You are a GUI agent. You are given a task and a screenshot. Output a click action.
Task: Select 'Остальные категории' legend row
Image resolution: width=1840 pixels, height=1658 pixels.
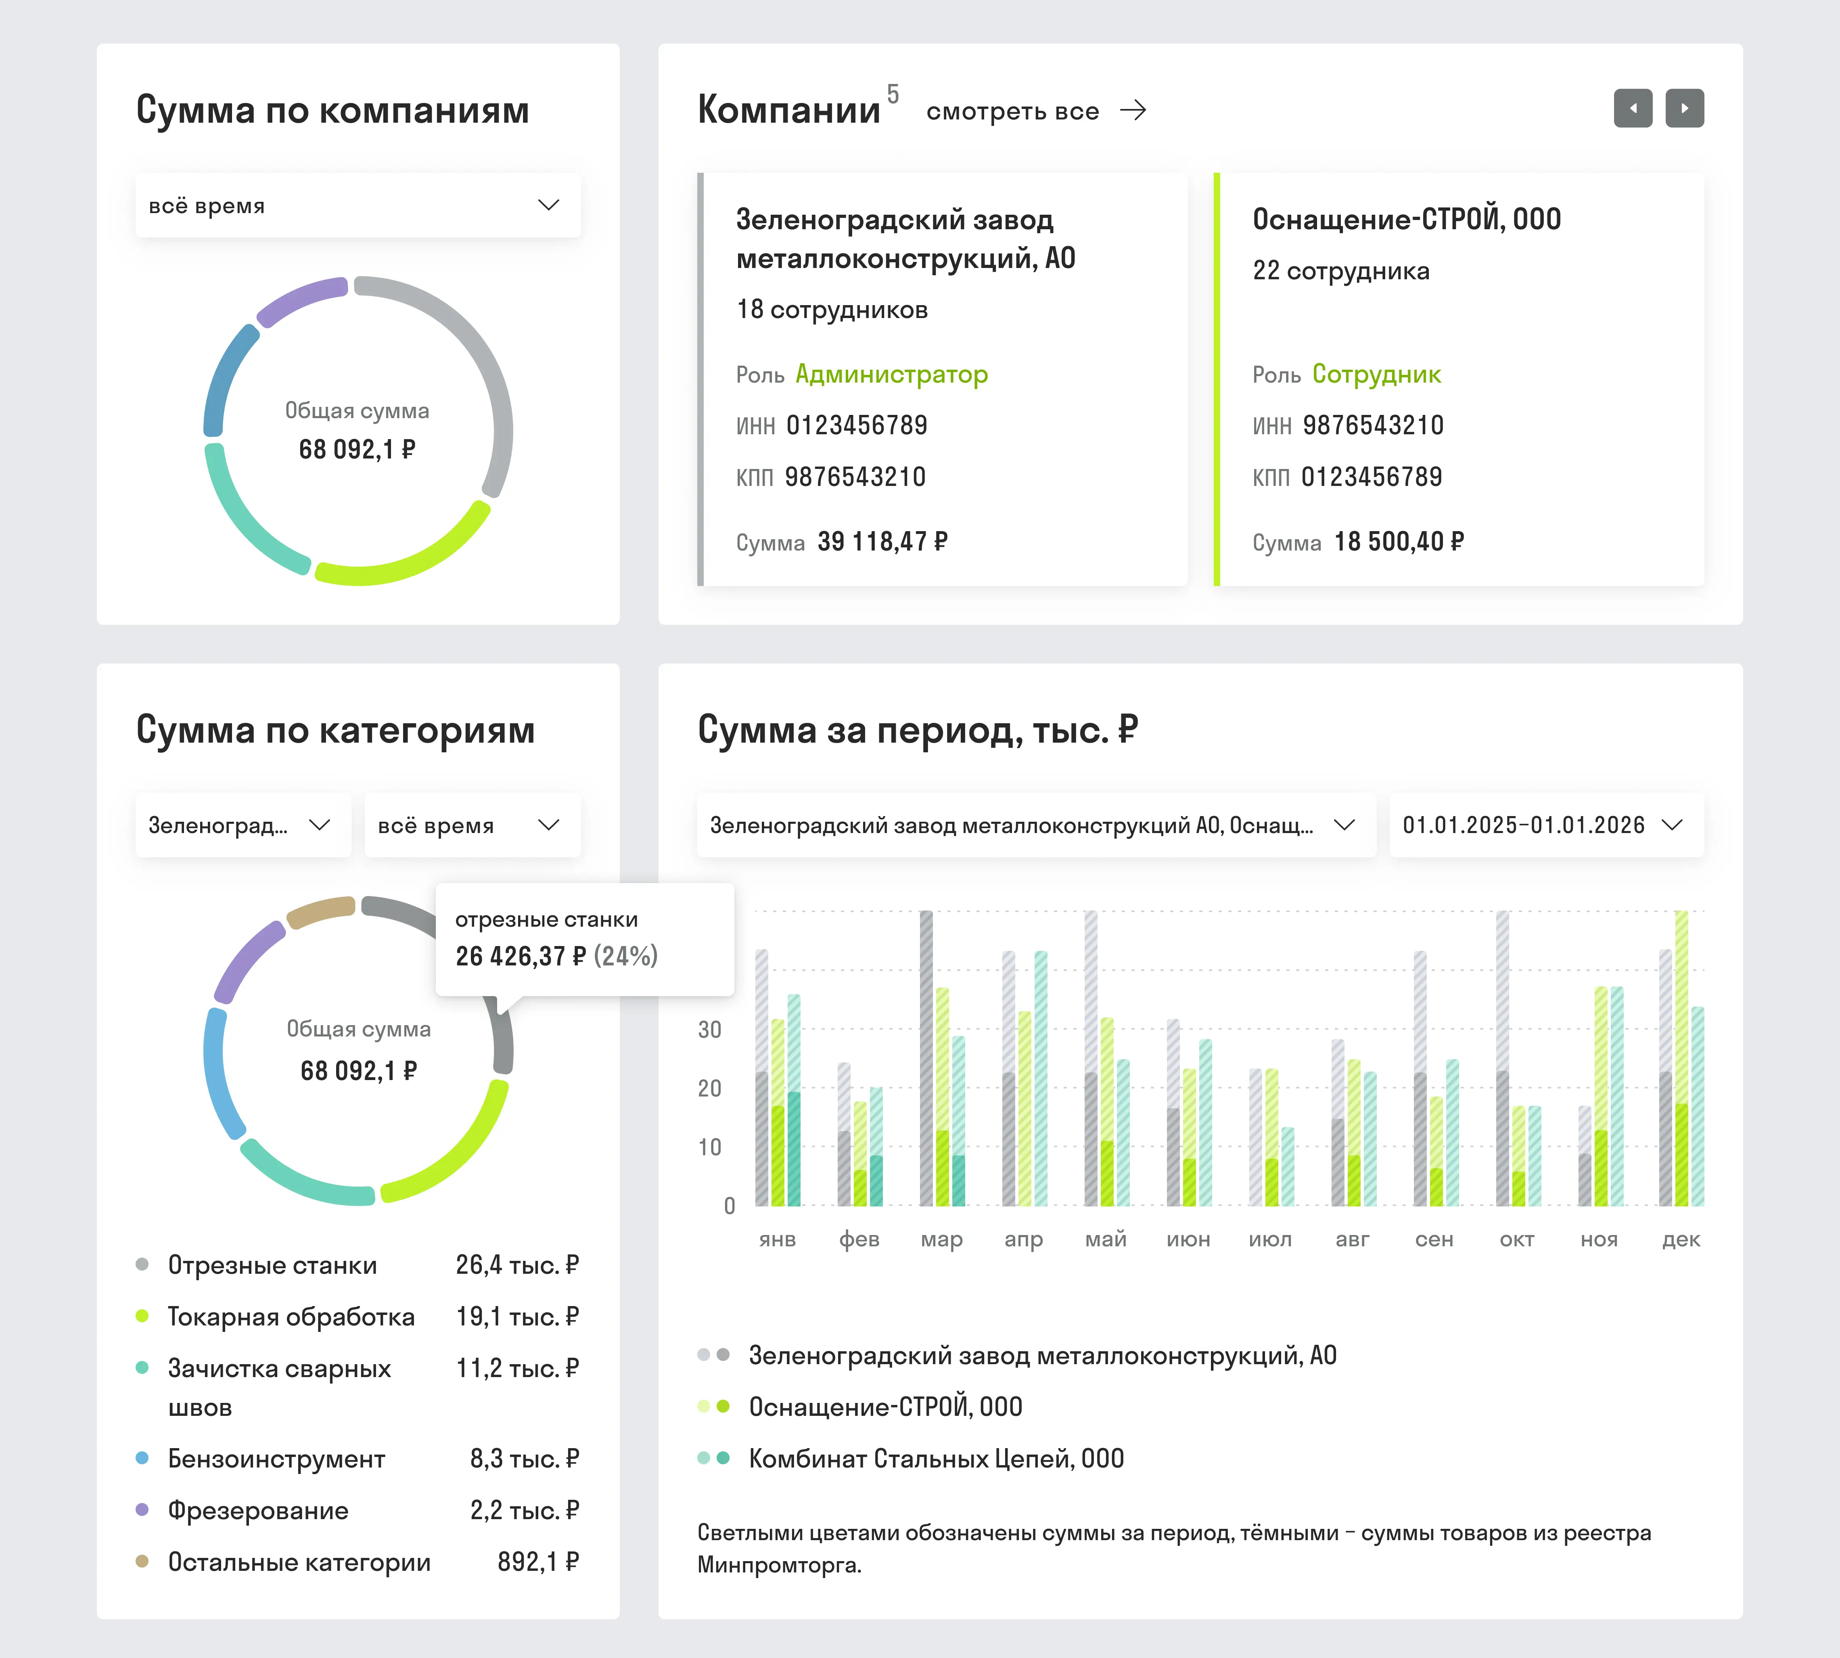pos(358,1562)
